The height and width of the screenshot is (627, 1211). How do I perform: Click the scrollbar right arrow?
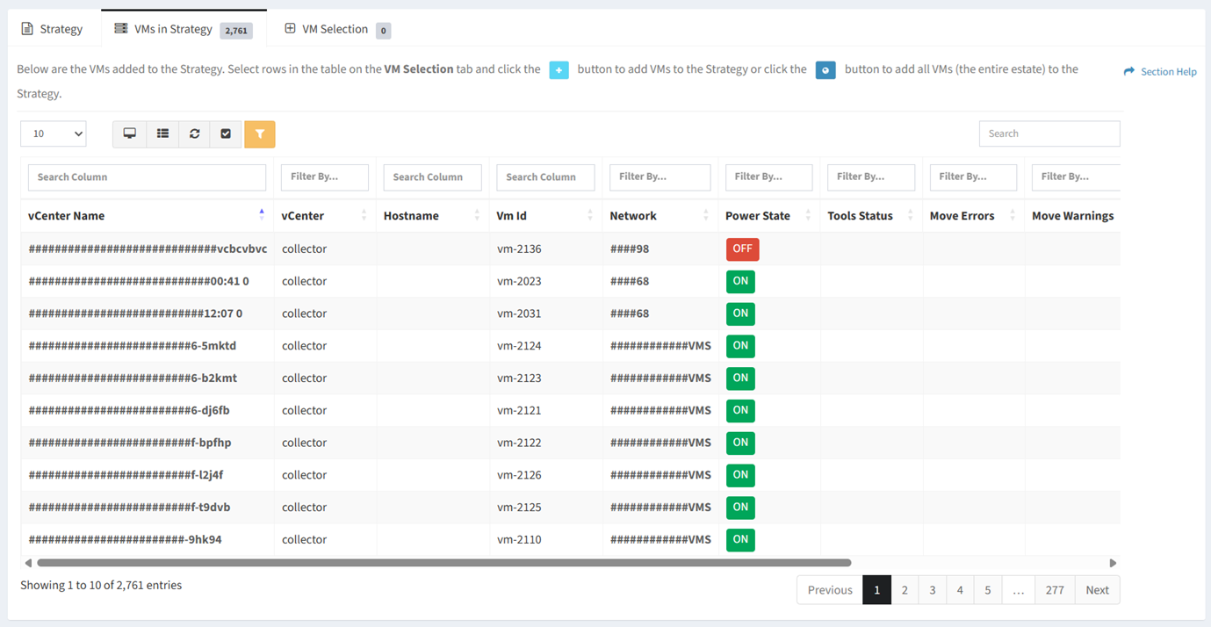tap(1113, 563)
